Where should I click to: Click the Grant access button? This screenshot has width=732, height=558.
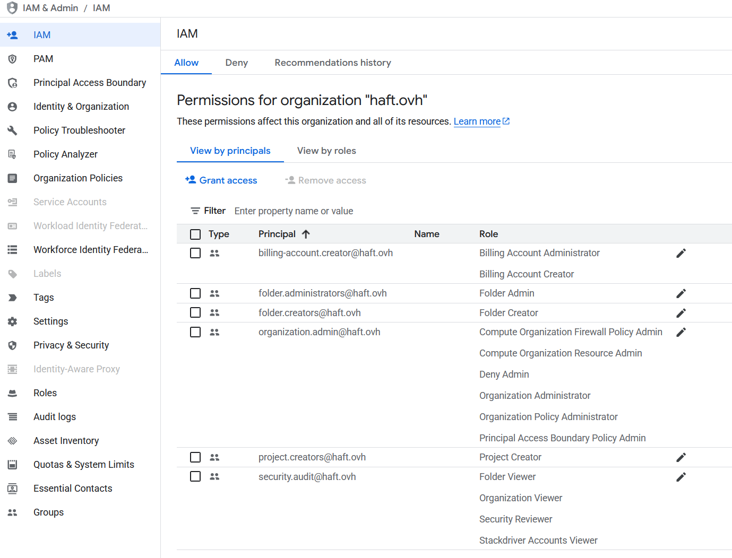click(x=221, y=180)
